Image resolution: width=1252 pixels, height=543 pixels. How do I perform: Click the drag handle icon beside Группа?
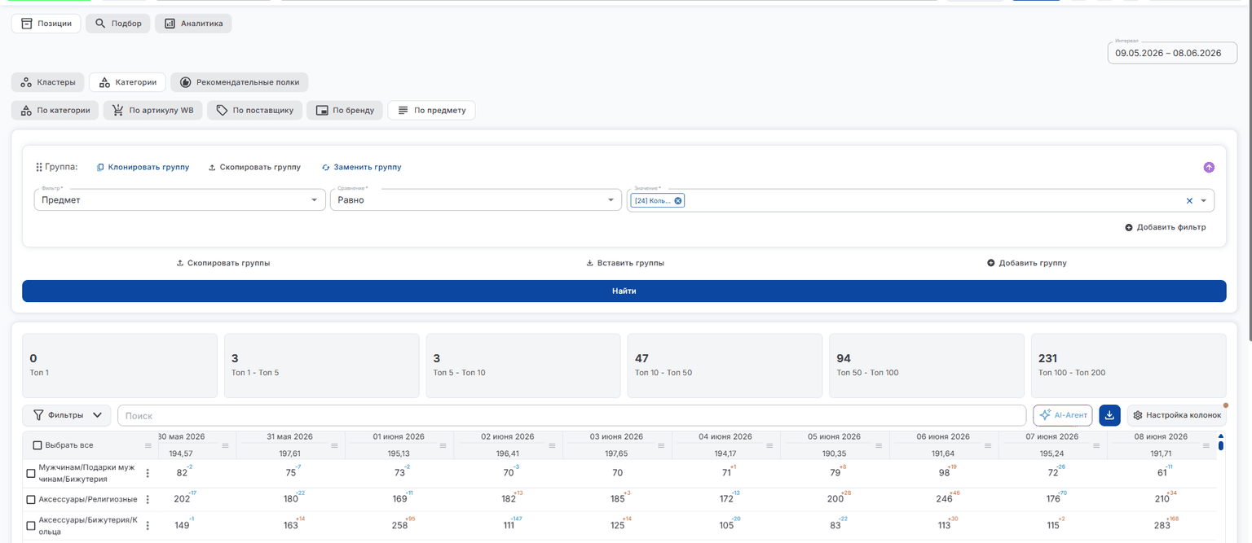(38, 167)
